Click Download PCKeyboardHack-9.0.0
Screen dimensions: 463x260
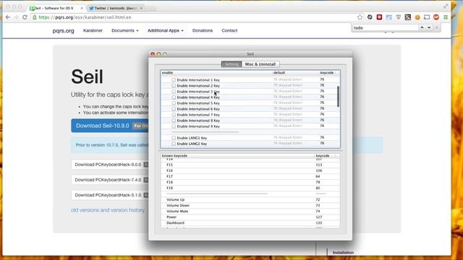(110, 165)
